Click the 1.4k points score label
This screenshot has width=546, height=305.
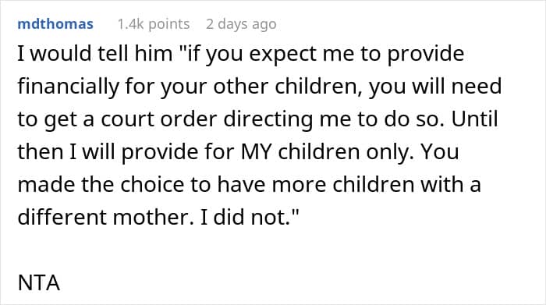[x=154, y=24]
